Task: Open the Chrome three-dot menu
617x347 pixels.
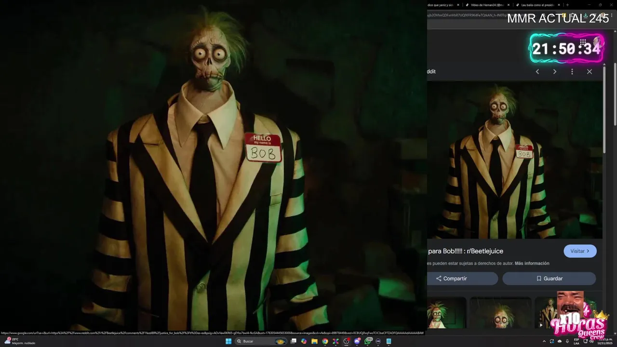Action: 611,15
